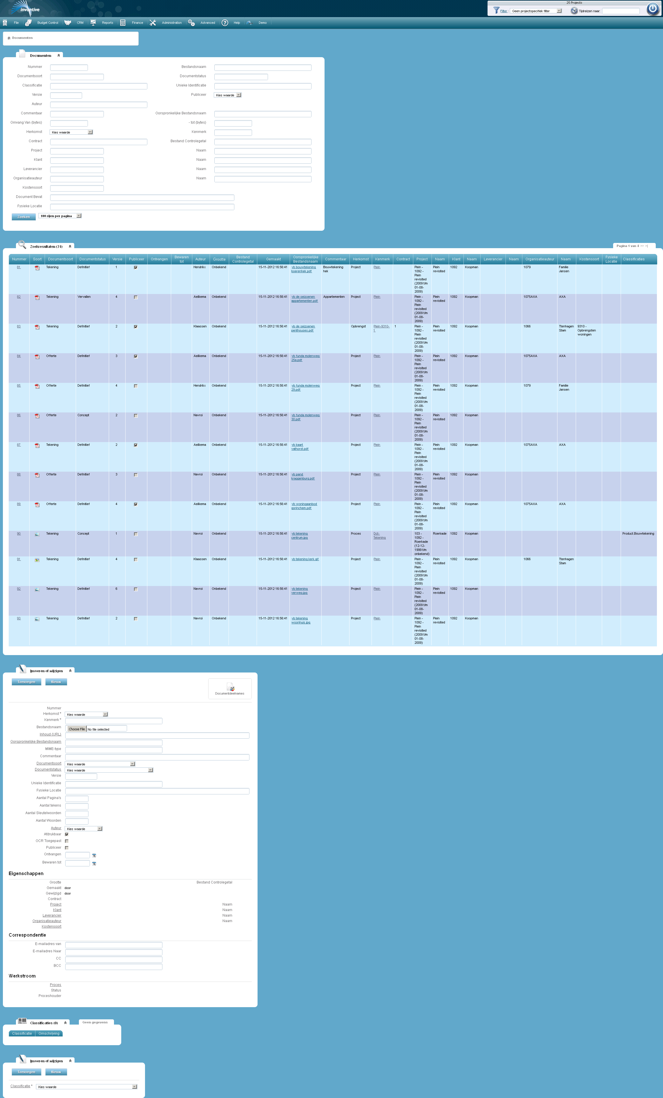The height and width of the screenshot is (1098, 663).
Task: Open the Auteur dropdown in the entry form
Action: pos(84,829)
